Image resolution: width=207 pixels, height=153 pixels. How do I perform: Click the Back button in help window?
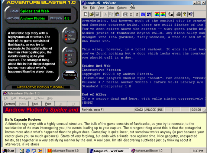35,104
